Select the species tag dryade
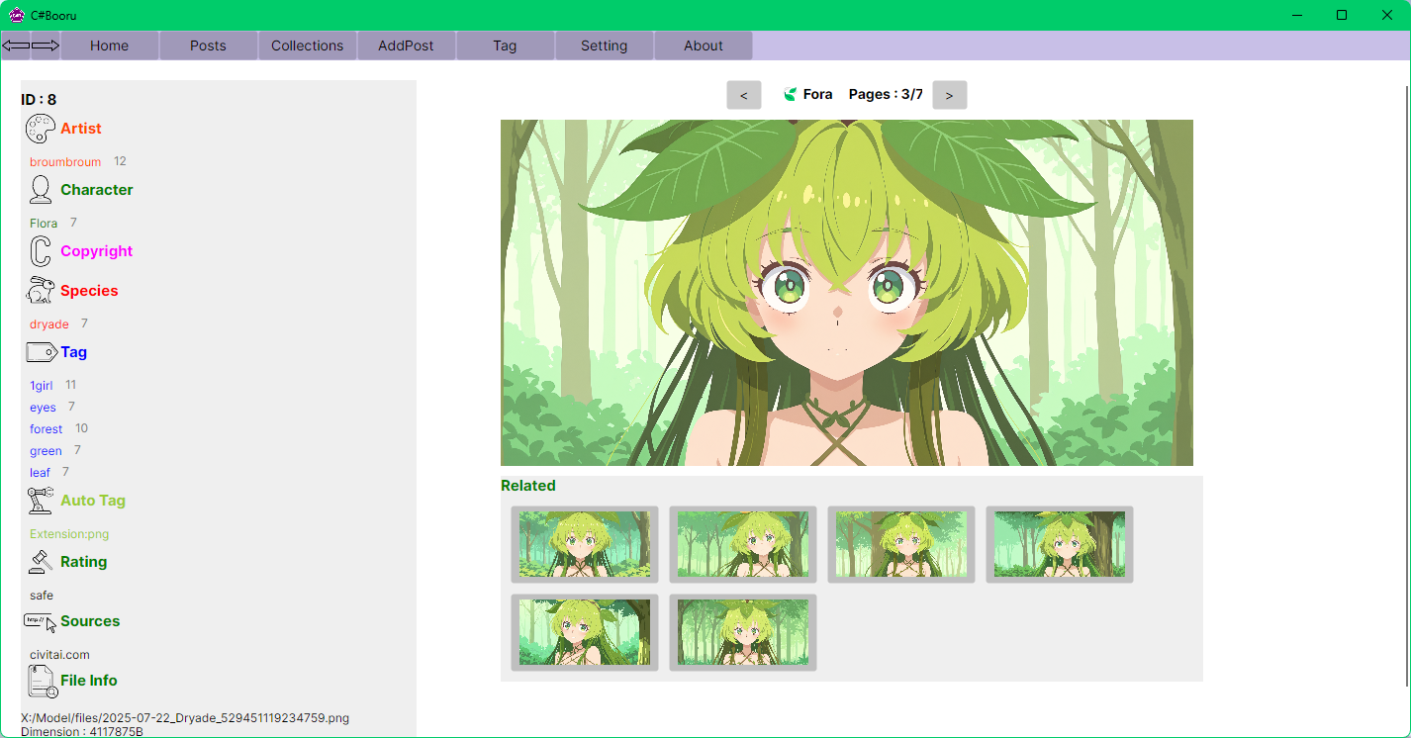The height and width of the screenshot is (738, 1411). (49, 324)
